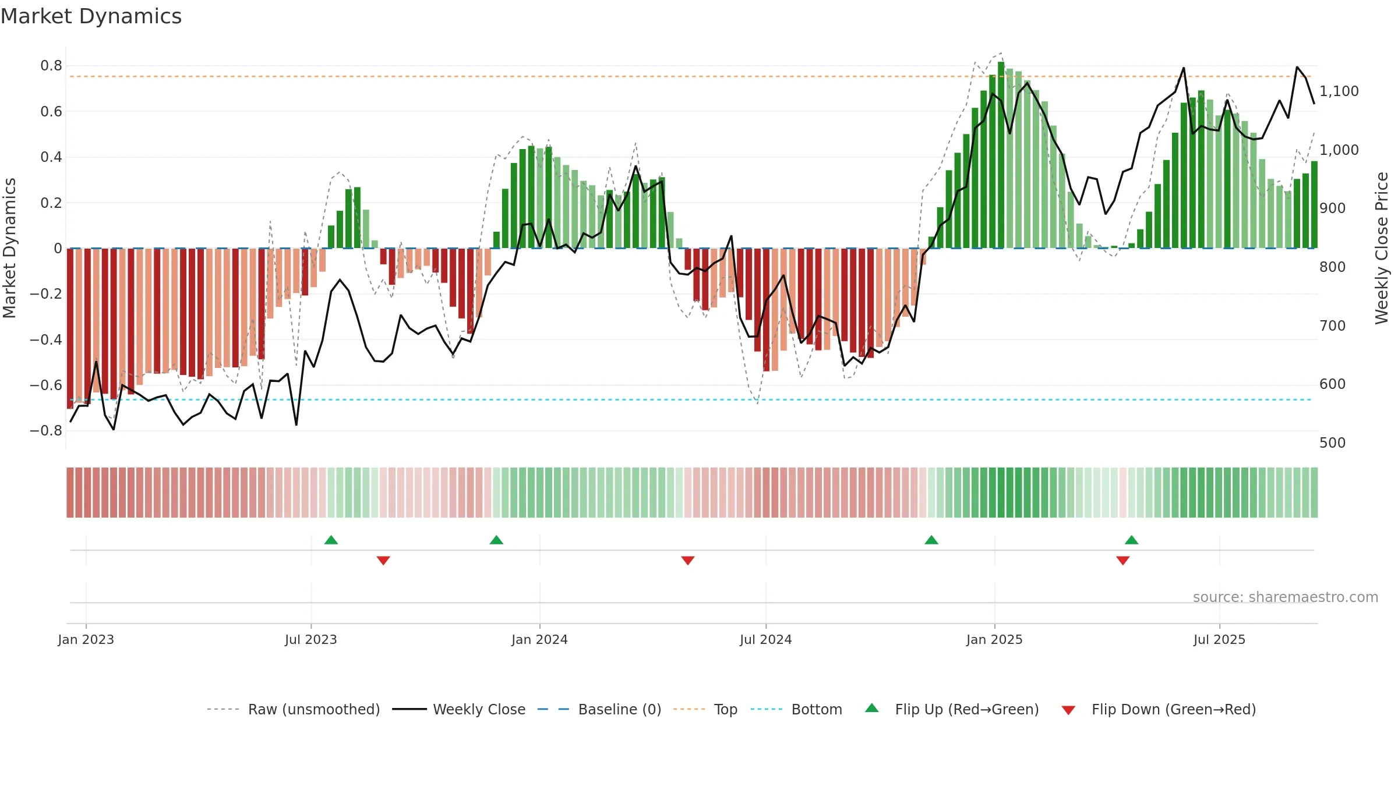Click the Jul 2023 x-axis label
Screen dimensions: 1398x786
pyautogui.click(x=311, y=639)
